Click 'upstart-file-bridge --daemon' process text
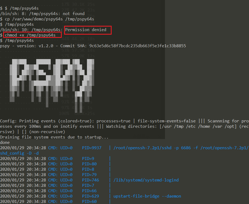The width and height of the screenshot is (249, 204). (x=147, y=196)
